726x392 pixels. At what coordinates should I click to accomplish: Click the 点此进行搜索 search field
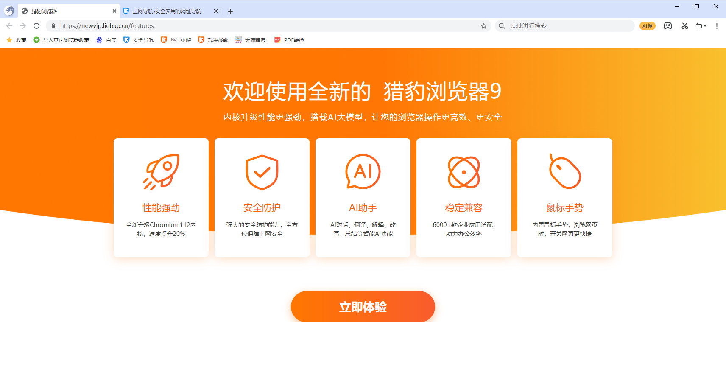[551, 26]
